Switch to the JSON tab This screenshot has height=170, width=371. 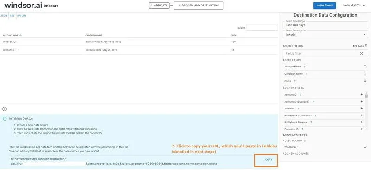click(x=4, y=16)
